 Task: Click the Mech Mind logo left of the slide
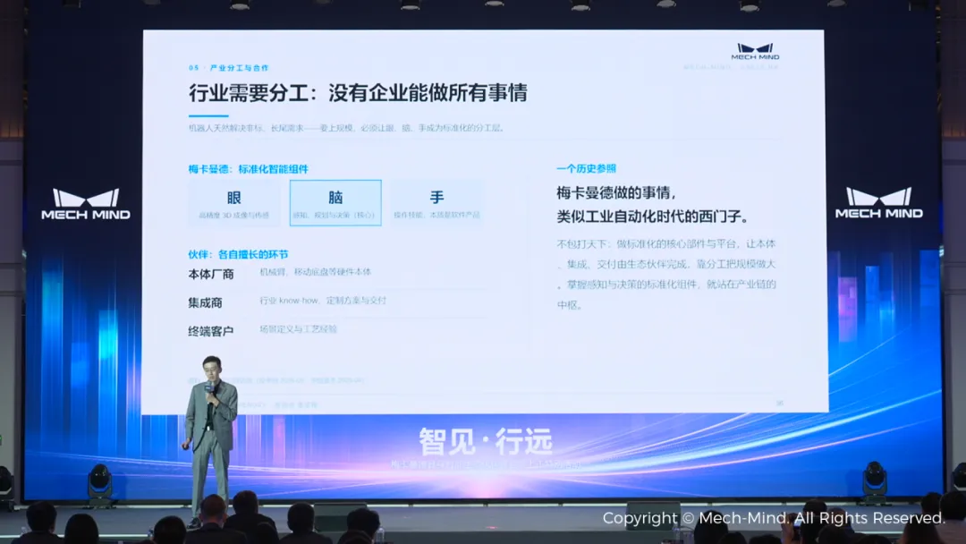coord(86,204)
